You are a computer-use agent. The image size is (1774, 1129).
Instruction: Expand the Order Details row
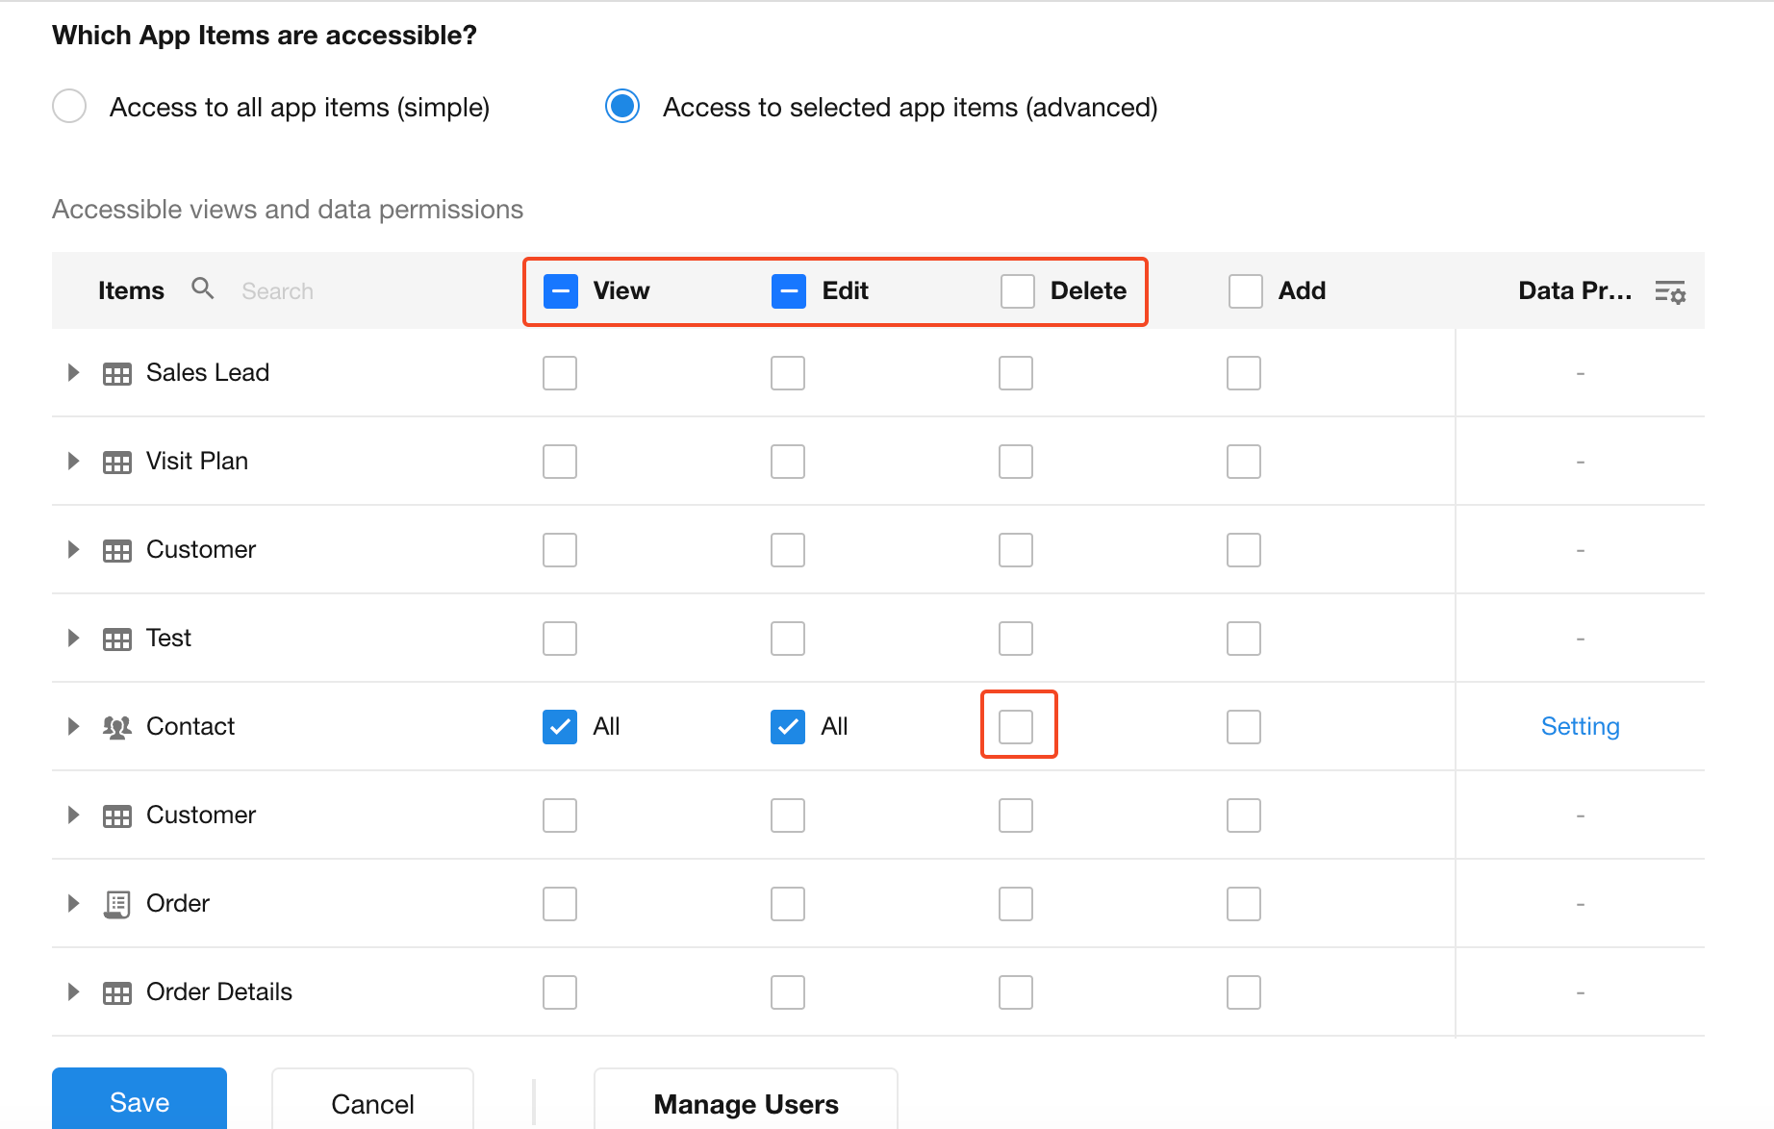(73, 991)
